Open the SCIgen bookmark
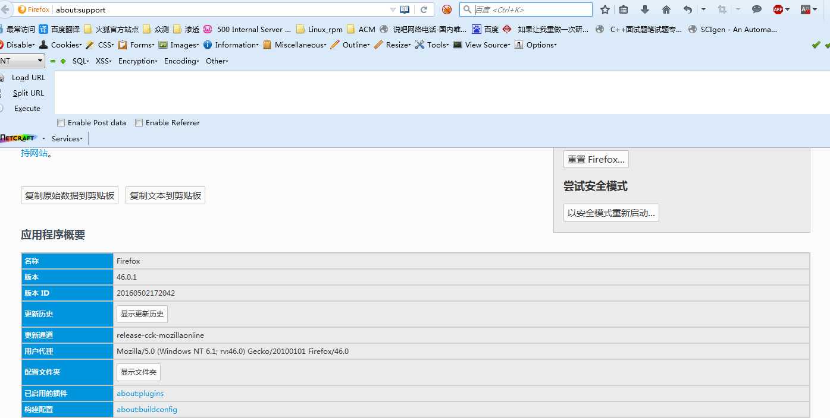The image size is (830, 418). (x=733, y=29)
